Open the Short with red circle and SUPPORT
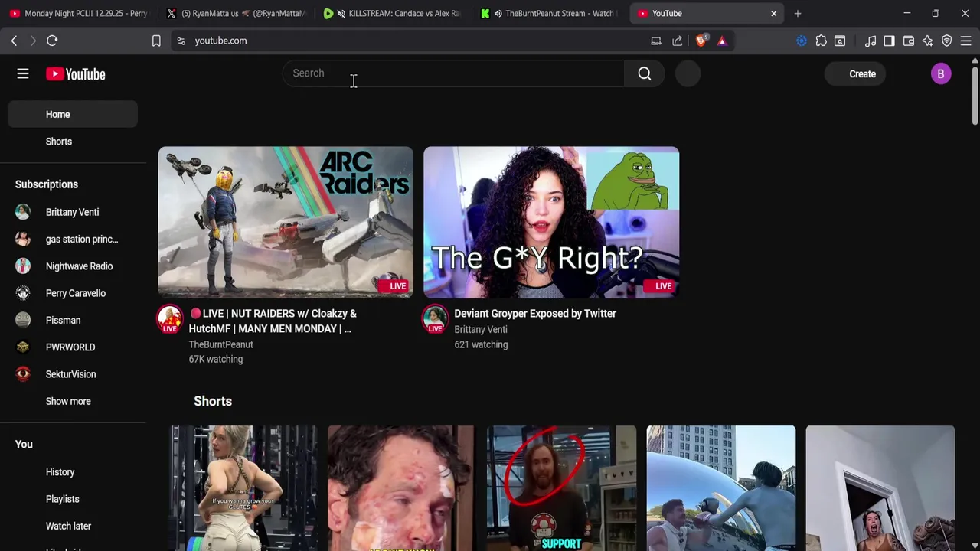Image resolution: width=980 pixels, height=551 pixels. point(561,488)
